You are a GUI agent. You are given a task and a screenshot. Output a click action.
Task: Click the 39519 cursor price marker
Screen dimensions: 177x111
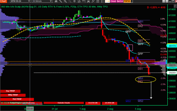click(172, 65)
